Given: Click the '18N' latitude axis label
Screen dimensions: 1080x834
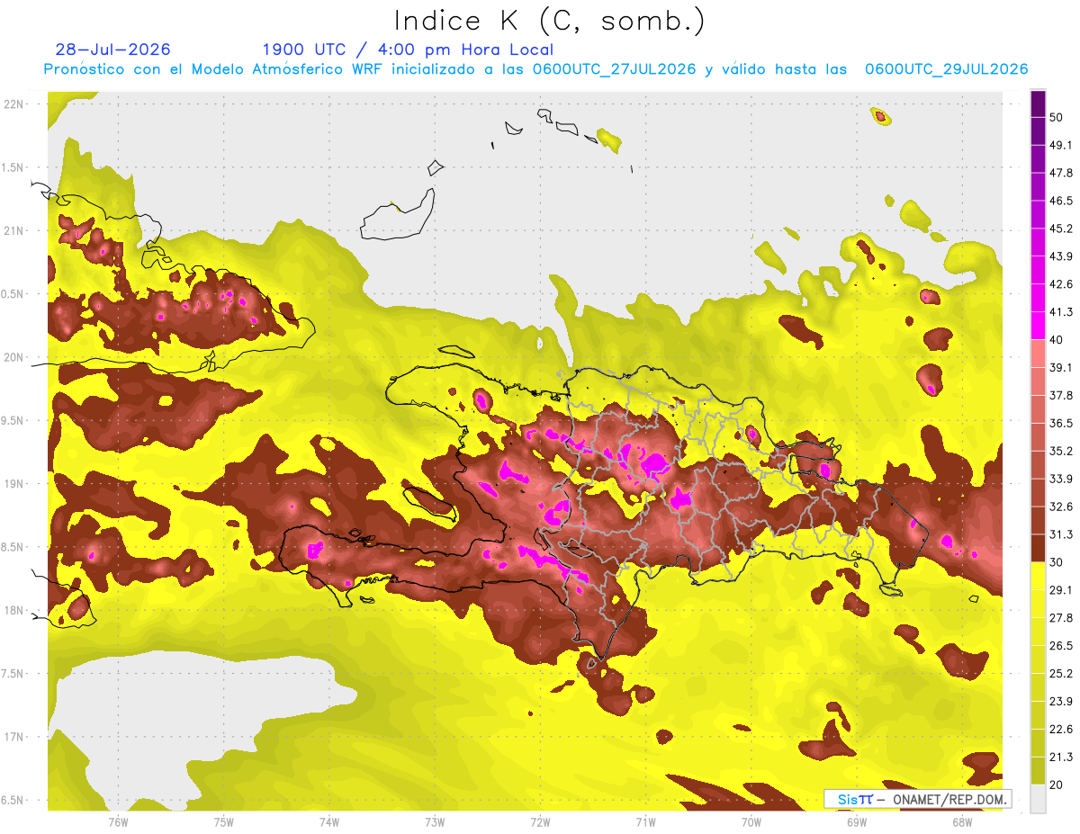Looking at the screenshot, I should point(14,611).
